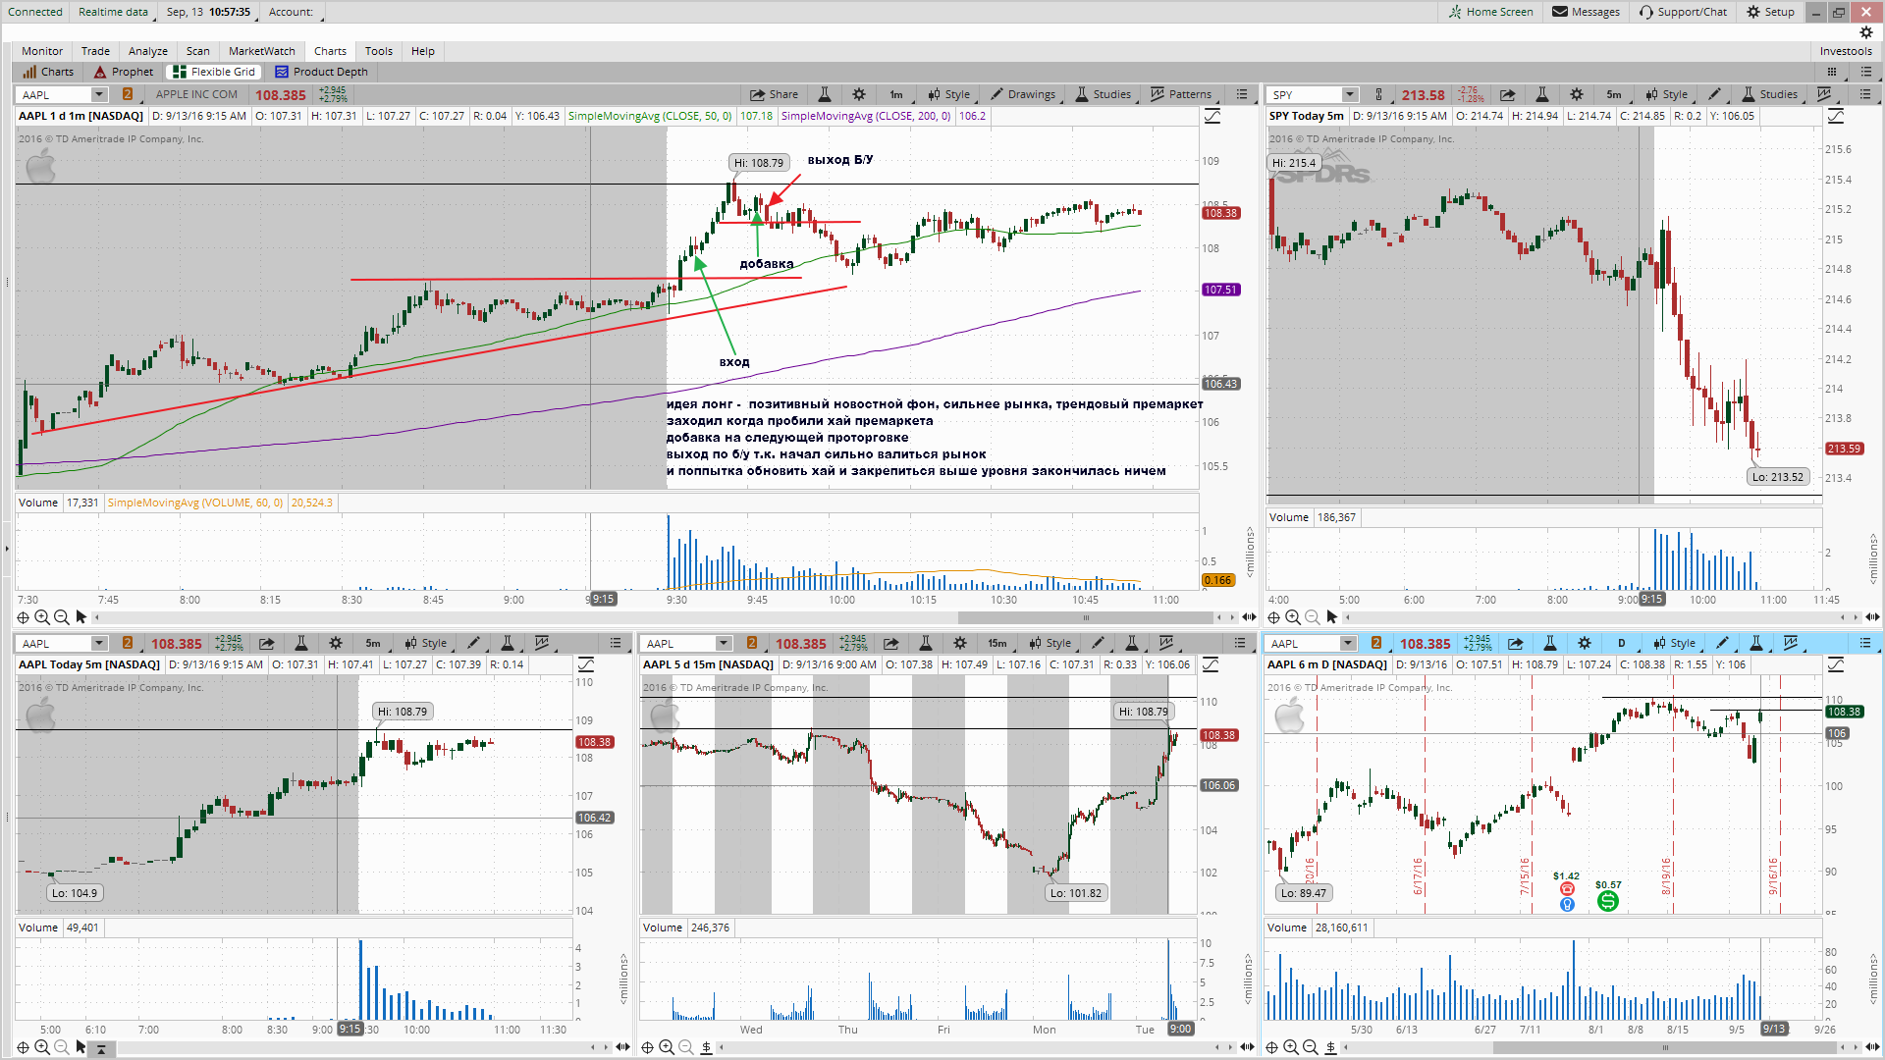Click the blue lightbulb earnings icon on daily chart
The width and height of the screenshot is (1885, 1060).
[1567, 904]
